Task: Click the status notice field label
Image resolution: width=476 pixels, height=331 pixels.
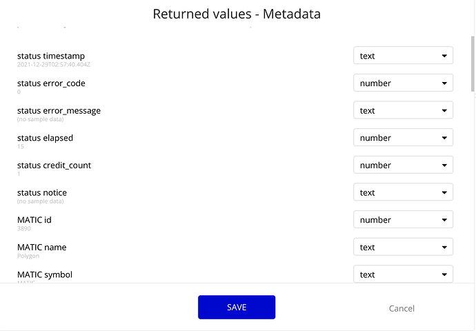Action: pyautogui.click(x=42, y=192)
